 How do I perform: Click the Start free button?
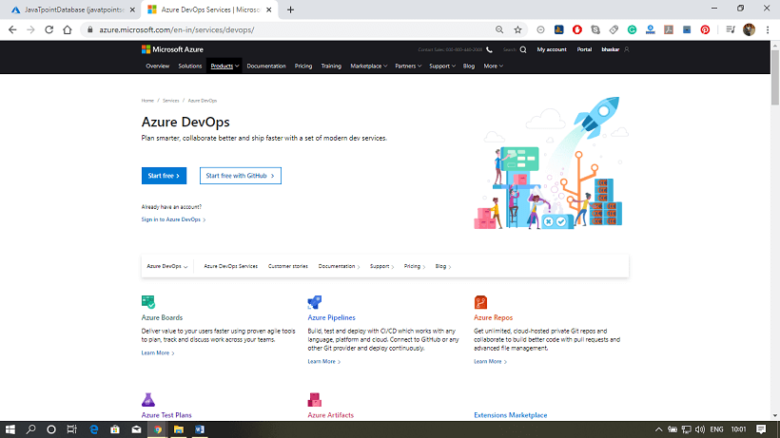164,176
